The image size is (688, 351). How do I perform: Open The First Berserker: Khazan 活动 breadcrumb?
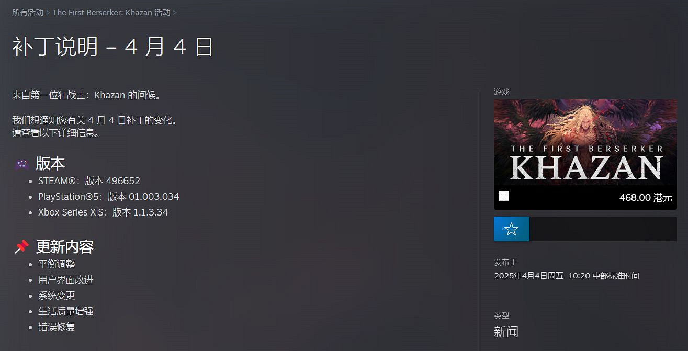[x=111, y=12]
